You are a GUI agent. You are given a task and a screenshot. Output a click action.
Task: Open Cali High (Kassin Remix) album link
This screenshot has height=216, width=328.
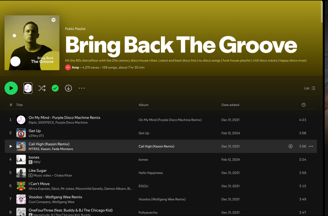tap(156, 146)
